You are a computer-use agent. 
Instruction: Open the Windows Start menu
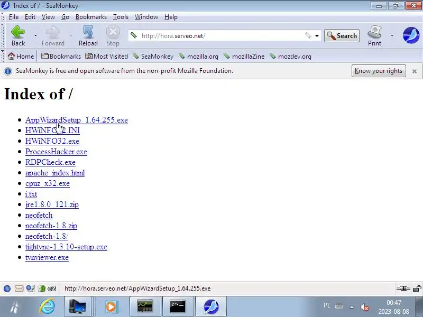pos(15,307)
